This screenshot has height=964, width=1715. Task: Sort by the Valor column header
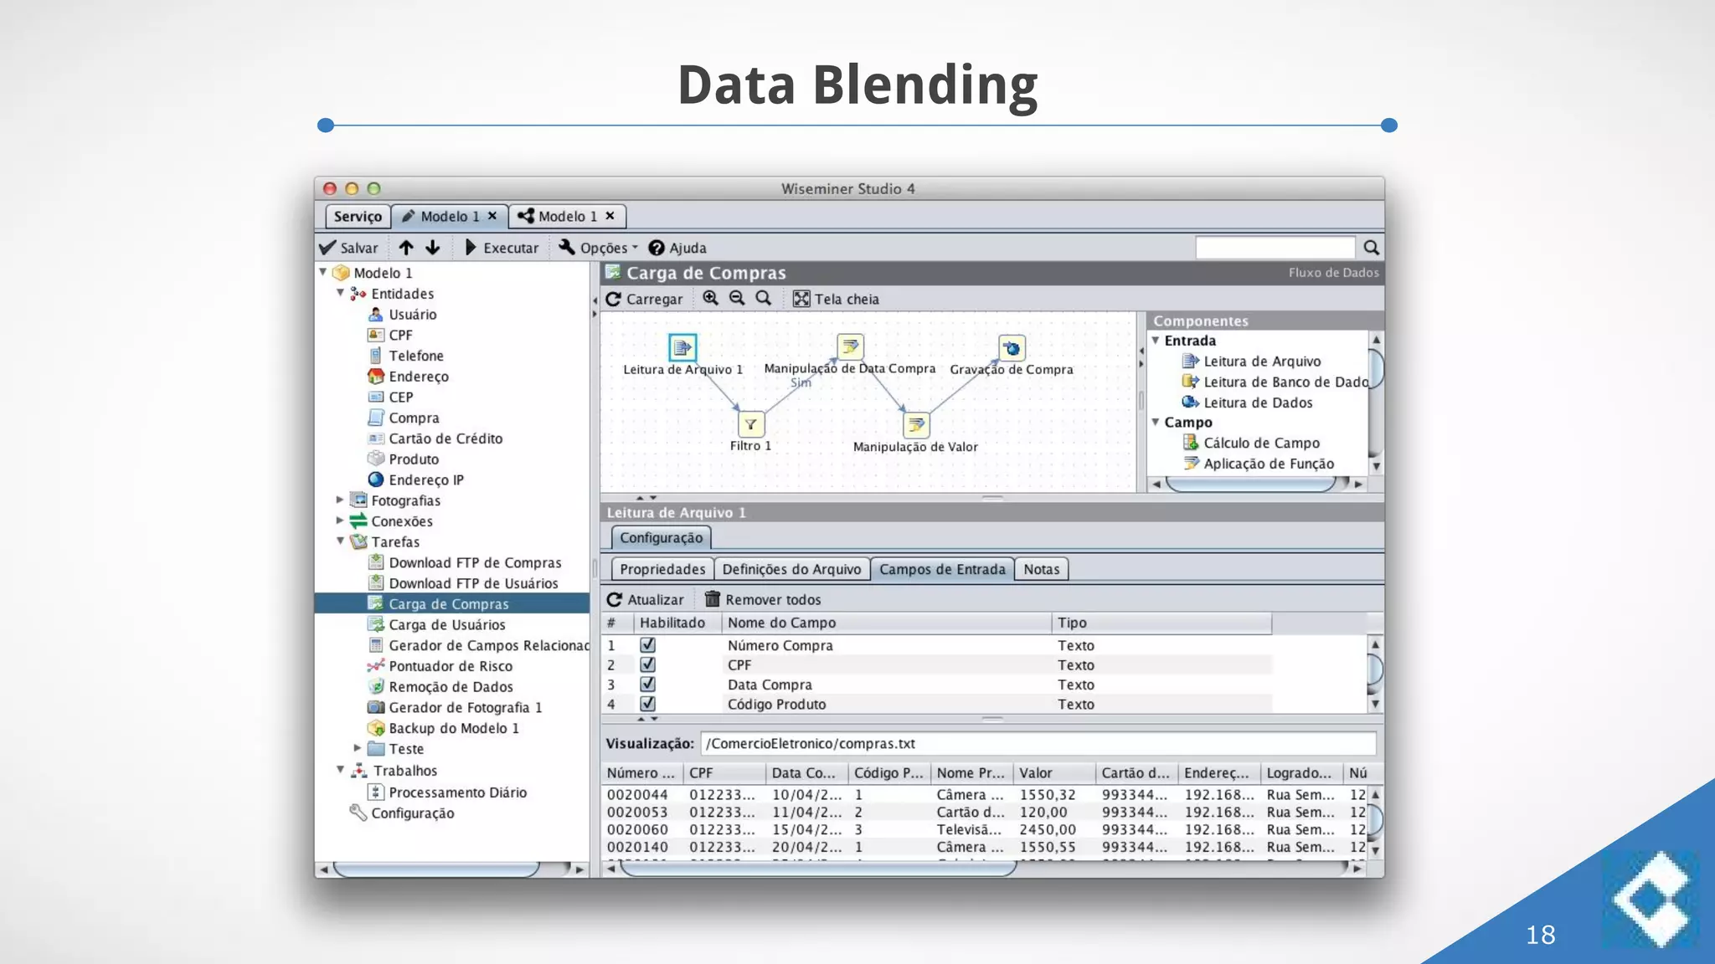point(1053,773)
